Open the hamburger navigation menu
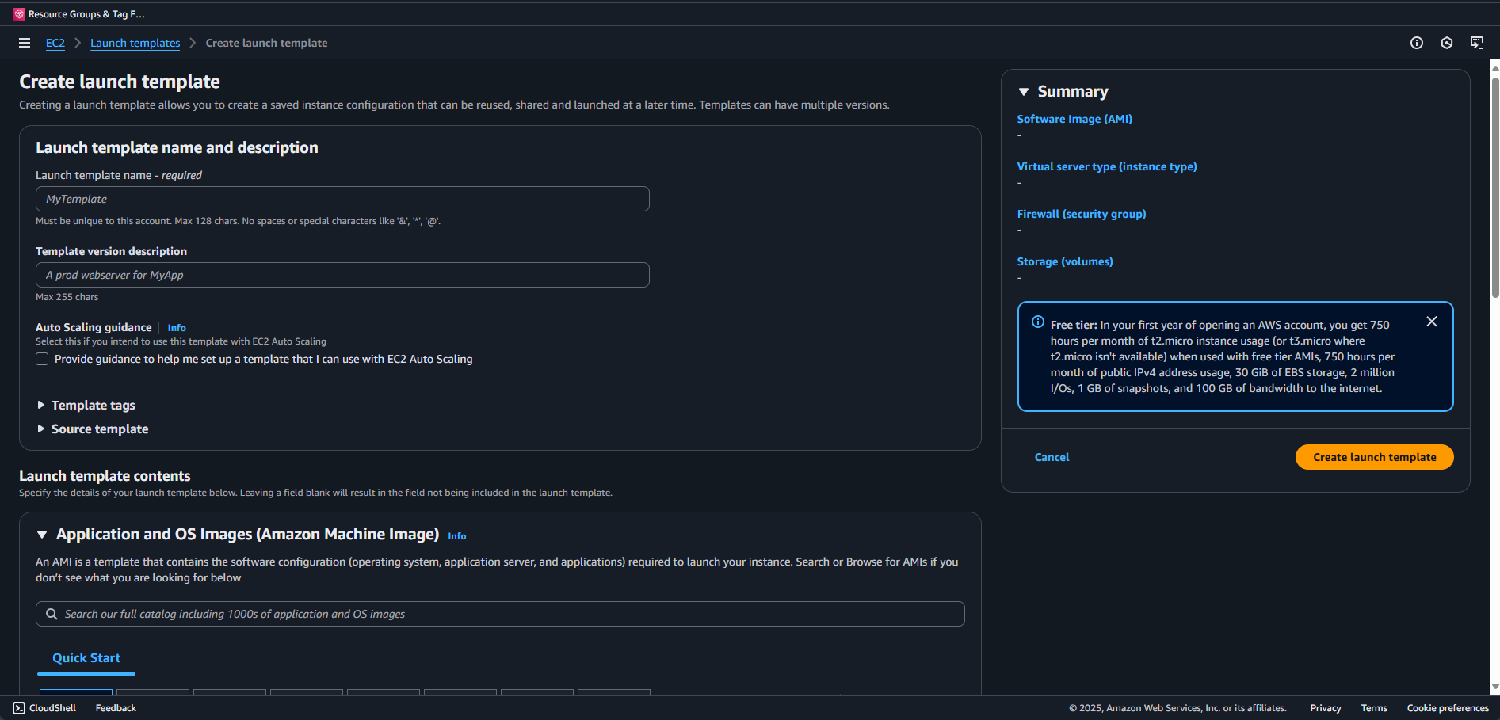1500x720 pixels. (x=25, y=43)
